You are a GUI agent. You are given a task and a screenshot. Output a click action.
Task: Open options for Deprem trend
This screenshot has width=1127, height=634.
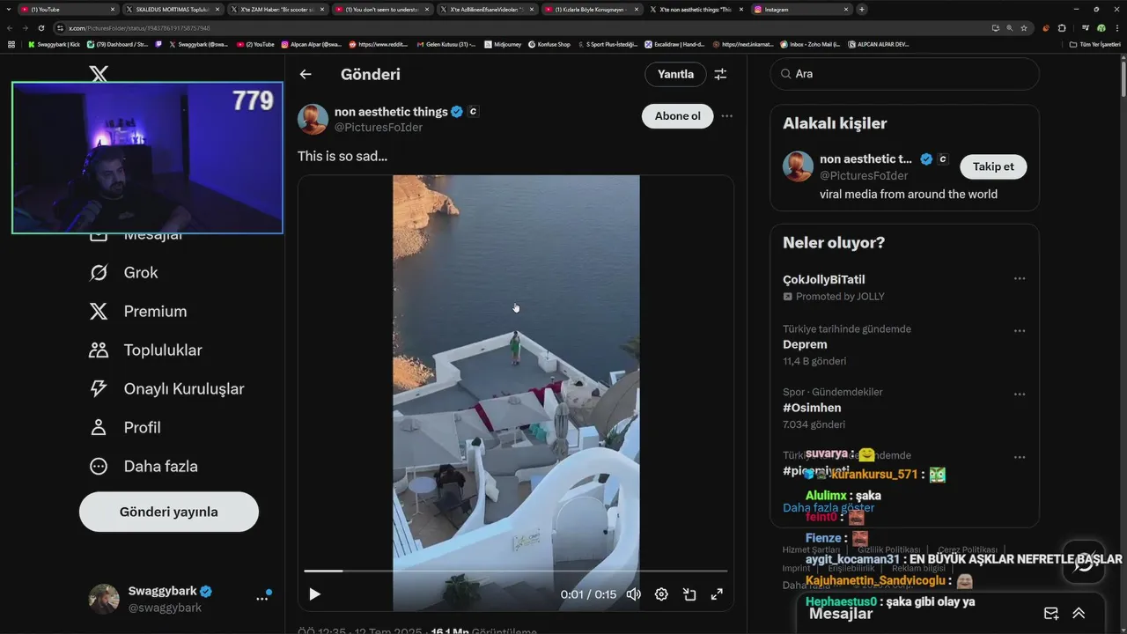click(1020, 331)
